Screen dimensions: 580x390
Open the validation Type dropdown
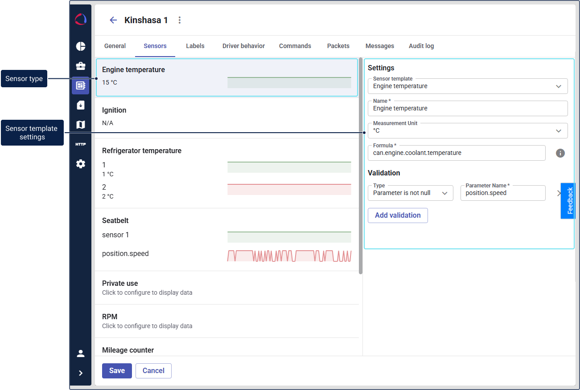(x=411, y=193)
